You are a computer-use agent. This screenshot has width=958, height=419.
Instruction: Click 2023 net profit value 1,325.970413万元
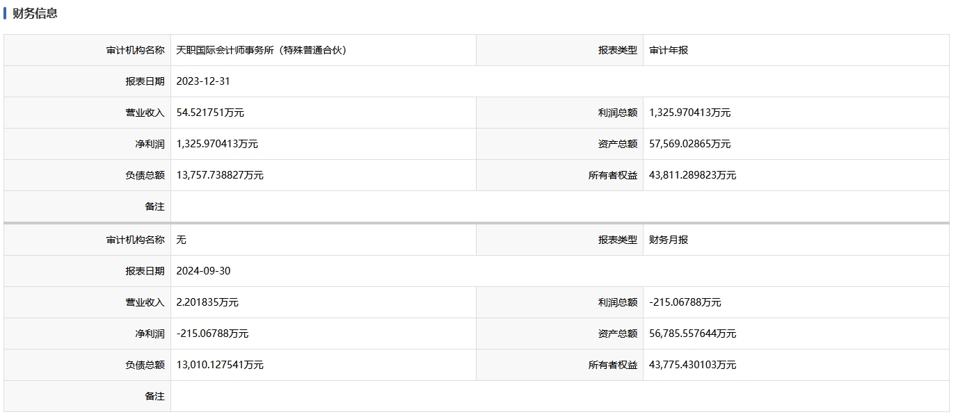(217, 144)
